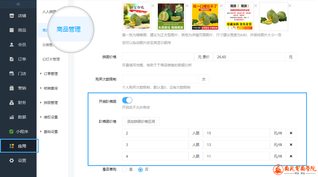Focus the 购买次数限制 input field
Viewport: 318px width, 177px height.
click(160, 79)
